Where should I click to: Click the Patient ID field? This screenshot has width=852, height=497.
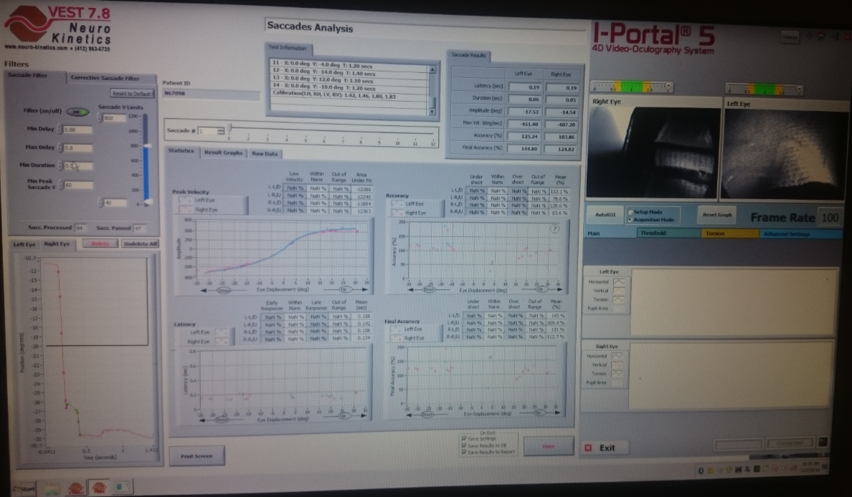[212, 94]
